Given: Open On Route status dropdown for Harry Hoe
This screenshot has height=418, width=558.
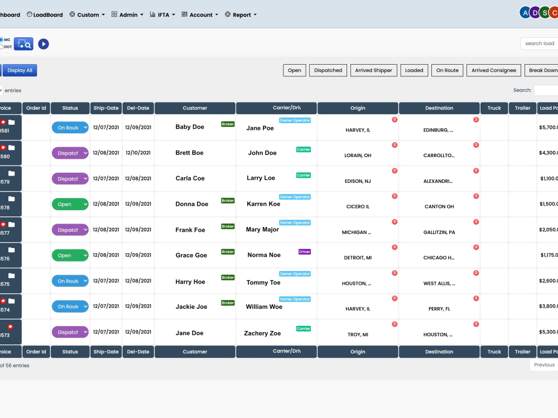Looking at the screenshot, I should pyautogui.click(x=70, y=281).
